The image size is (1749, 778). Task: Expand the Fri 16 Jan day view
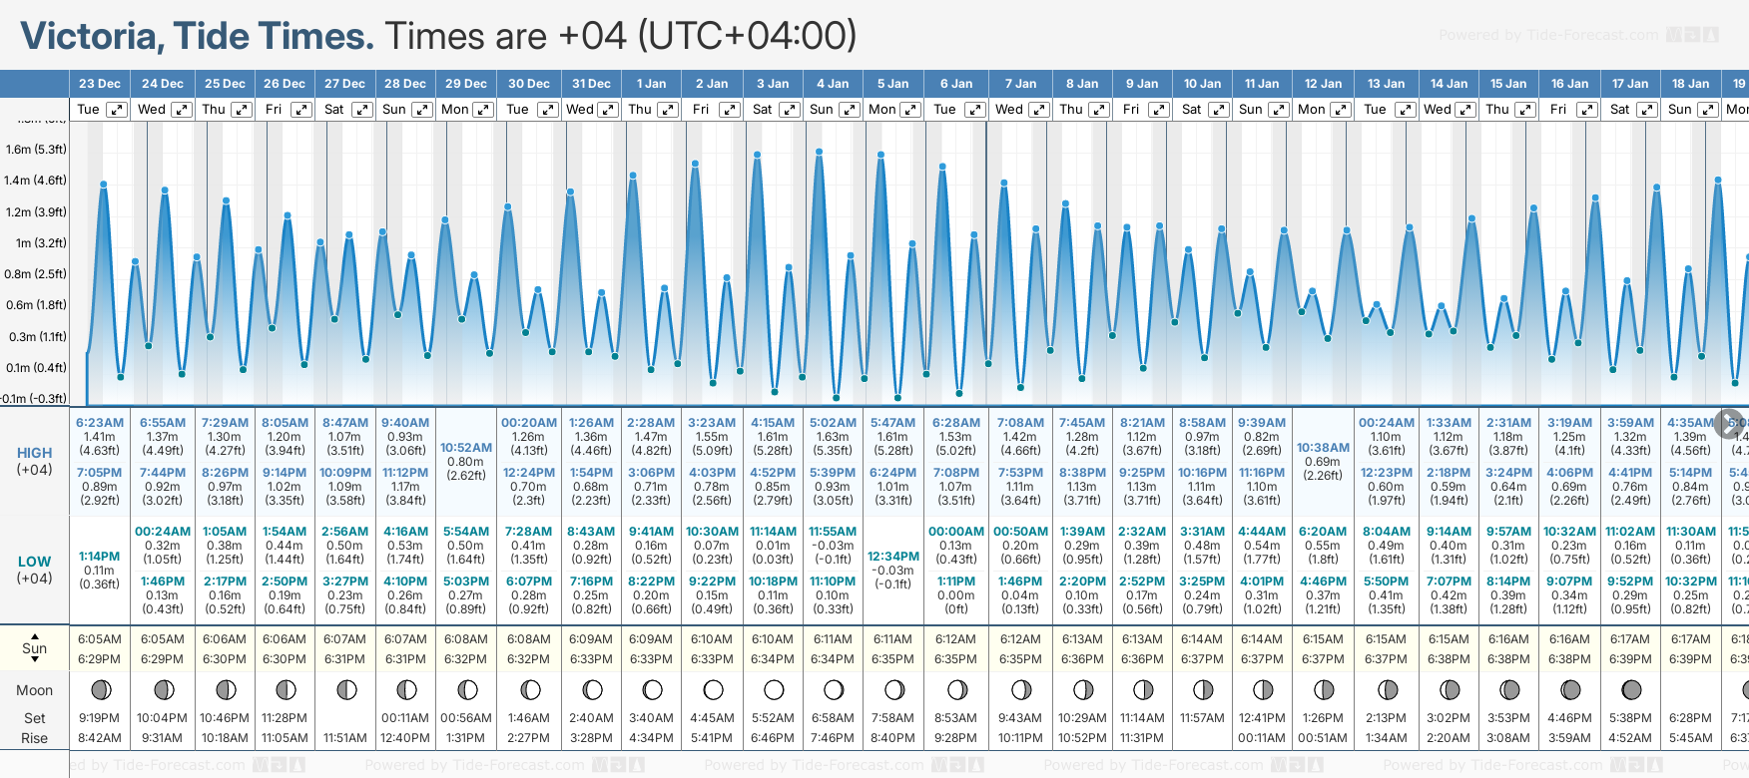pyautogui.click(x=1586, y=110)
